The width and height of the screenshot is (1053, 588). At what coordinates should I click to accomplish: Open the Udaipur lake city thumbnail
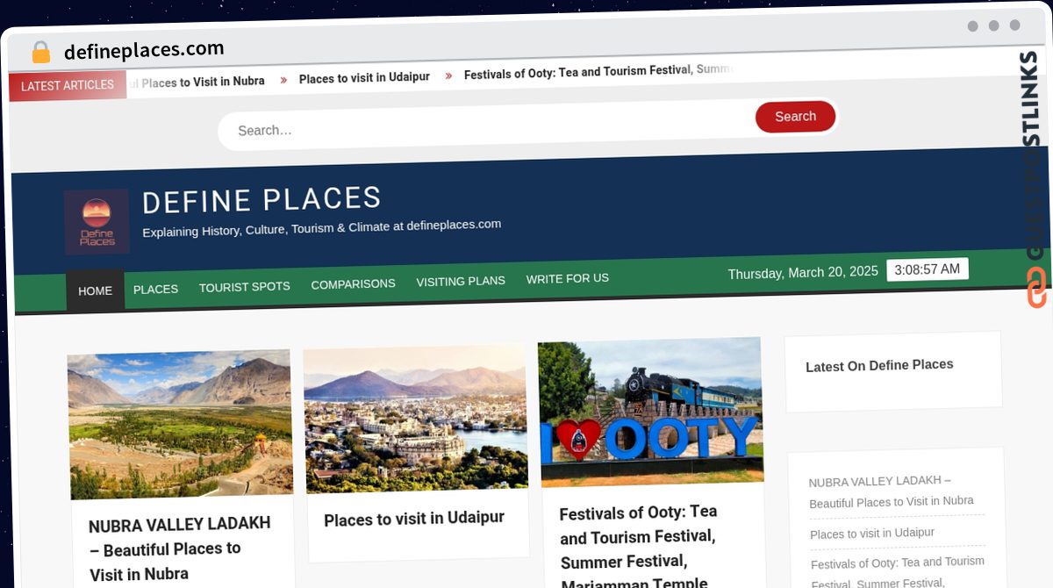[415, 419]
